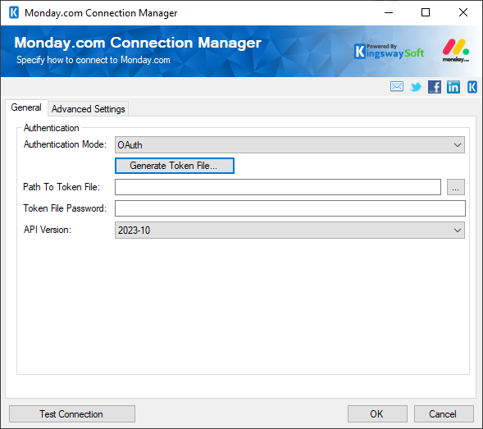
Task: Expand the API Version dropdown
Action: (x=289, y=230)
